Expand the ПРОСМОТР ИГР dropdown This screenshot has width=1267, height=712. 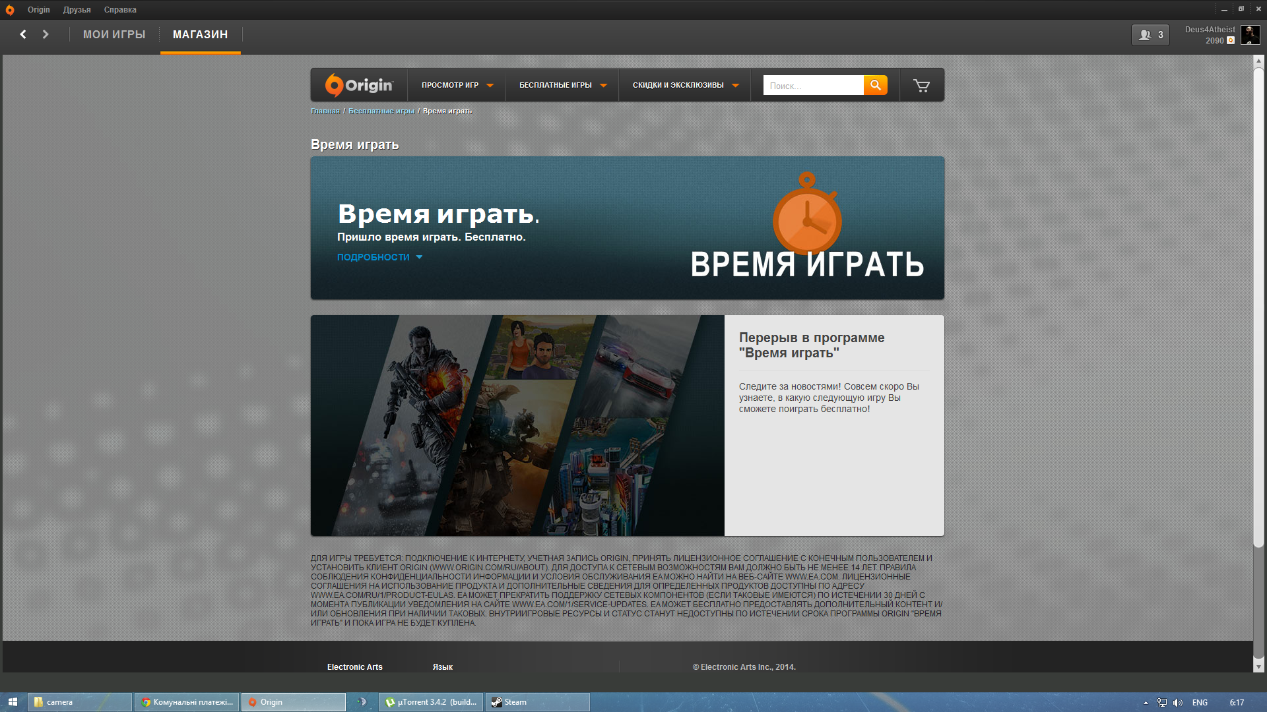[457, 85]
